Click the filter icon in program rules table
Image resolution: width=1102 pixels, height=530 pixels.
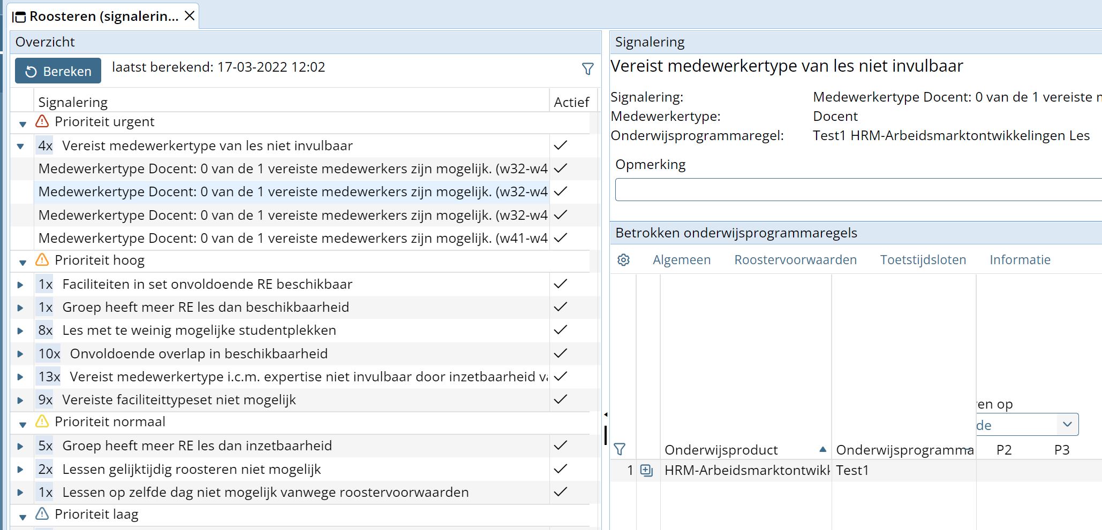pos(620,449)
